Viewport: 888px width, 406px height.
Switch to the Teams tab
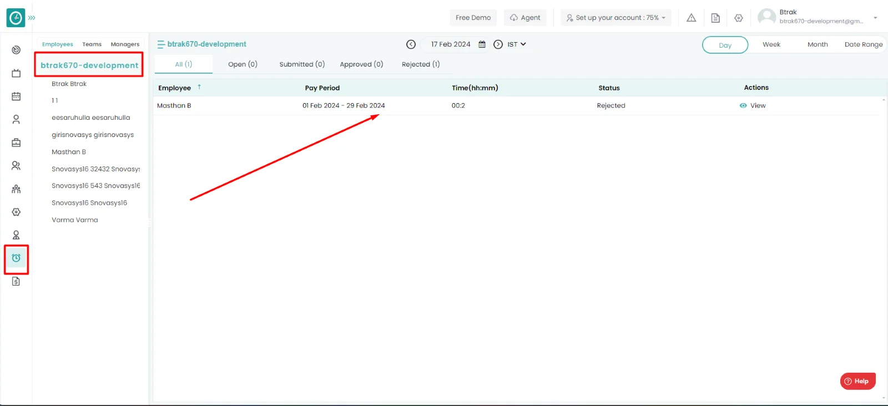pyautogui.click(x=92, y=44)
